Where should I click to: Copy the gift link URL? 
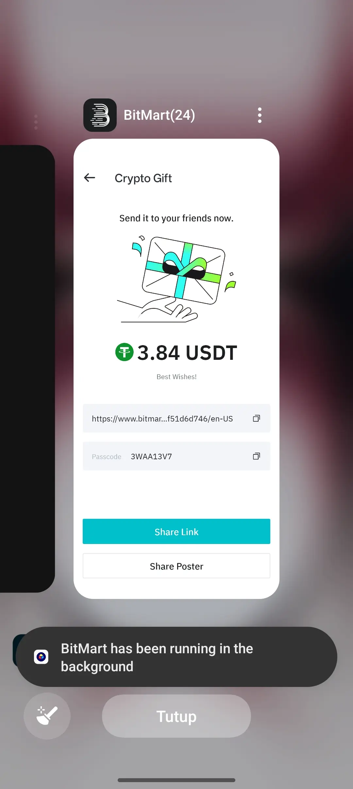tap(257, 418)
